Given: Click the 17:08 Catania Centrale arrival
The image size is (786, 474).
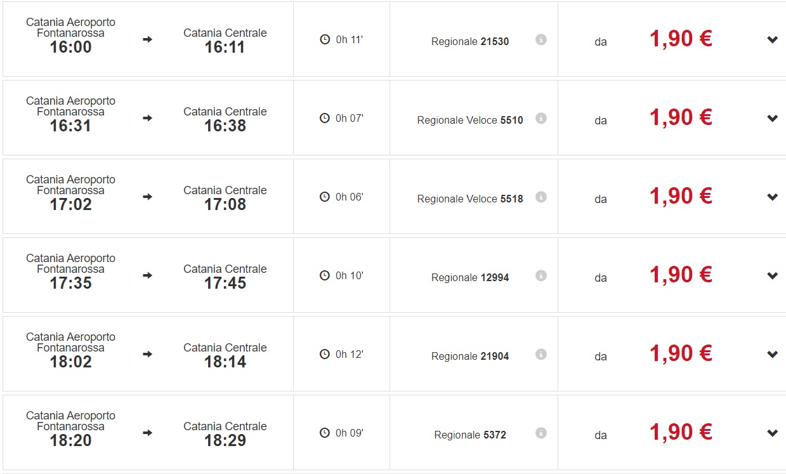Looking at the screenshot, I should coord(225,204).
